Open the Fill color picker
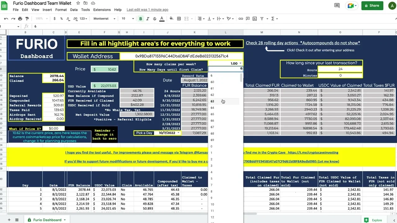This screenshot has height=223, width=397. (x=171, y=19)
